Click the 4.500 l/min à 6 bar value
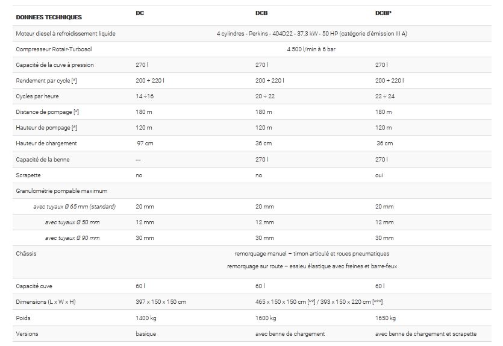The image size is (503, 346). 311,49
